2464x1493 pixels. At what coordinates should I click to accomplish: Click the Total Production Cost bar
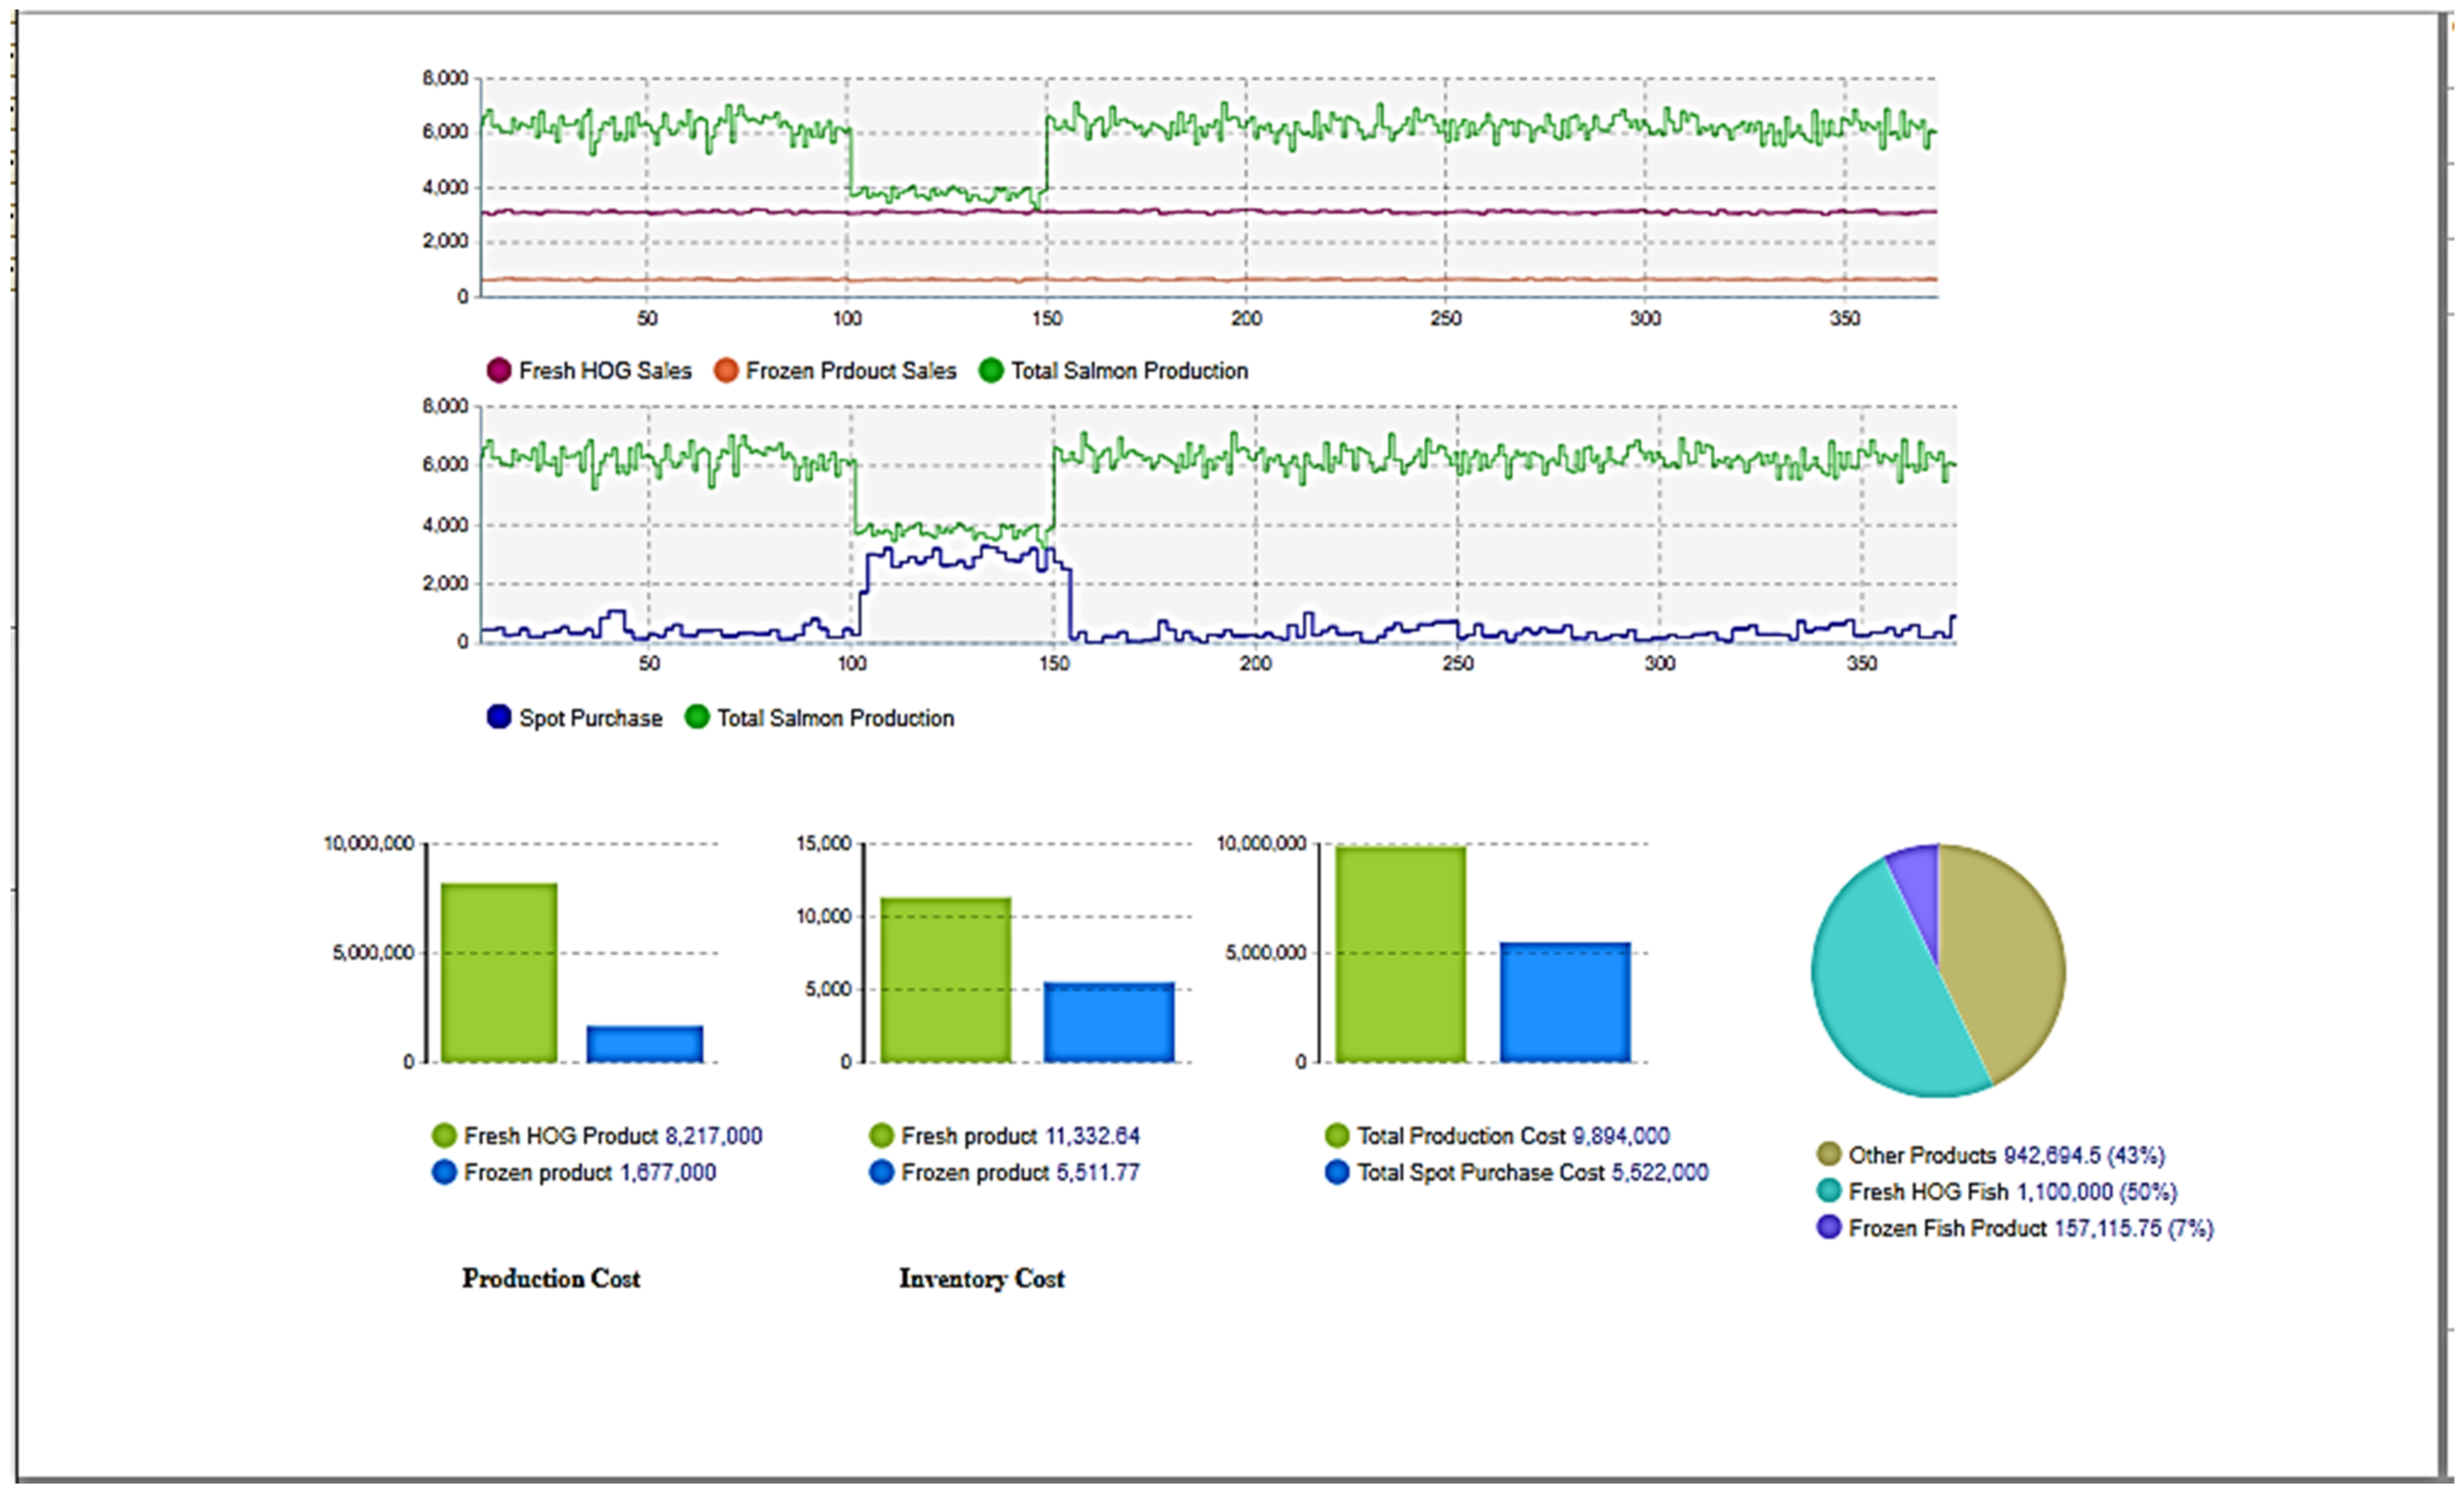[1400, 954]
